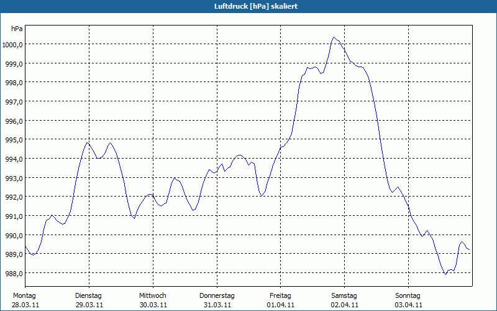
Task: Click the '1000,0' axis value
Action: (12, 45)
